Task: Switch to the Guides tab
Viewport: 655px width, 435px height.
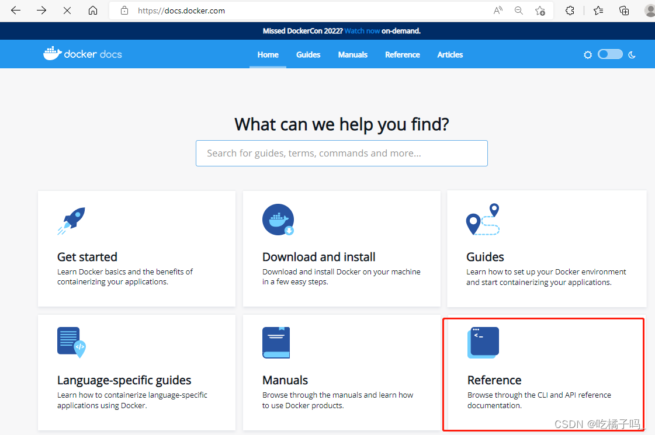Action: (x=308, y=54)
